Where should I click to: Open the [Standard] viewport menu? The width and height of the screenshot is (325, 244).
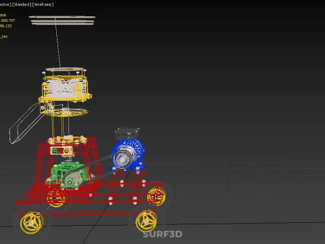click(x=22, y=5)
